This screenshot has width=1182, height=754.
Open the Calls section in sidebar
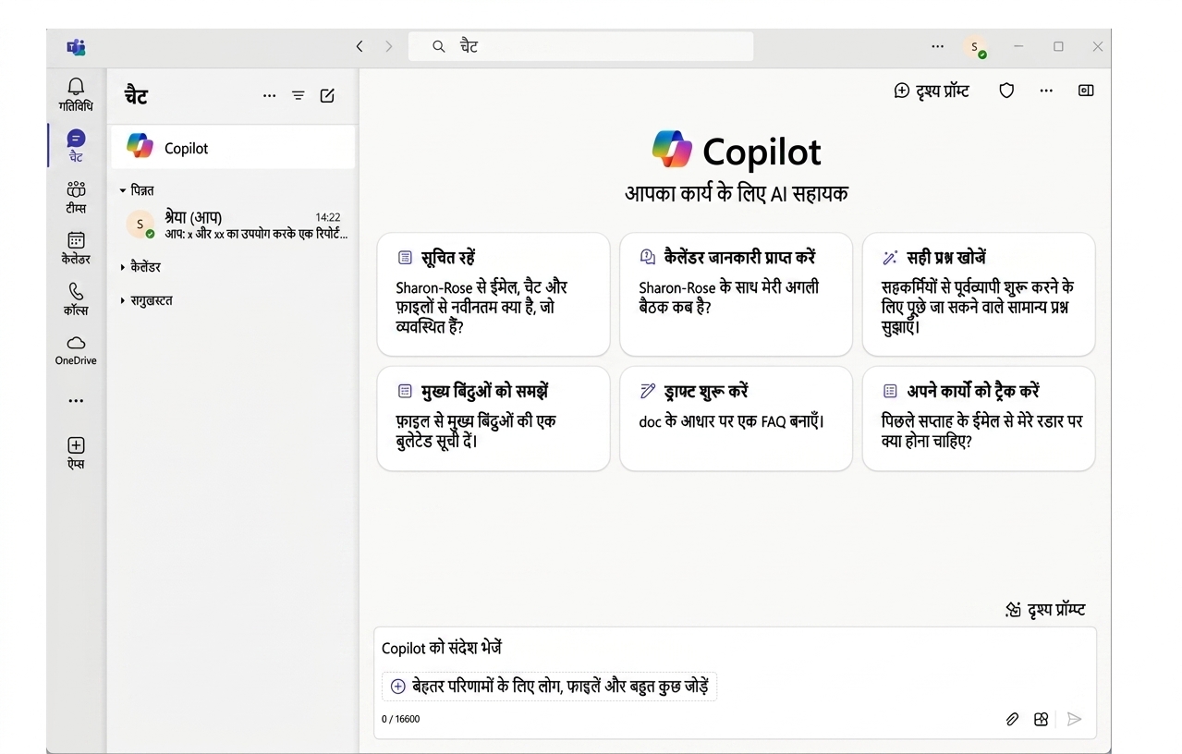tap(76, 299)
